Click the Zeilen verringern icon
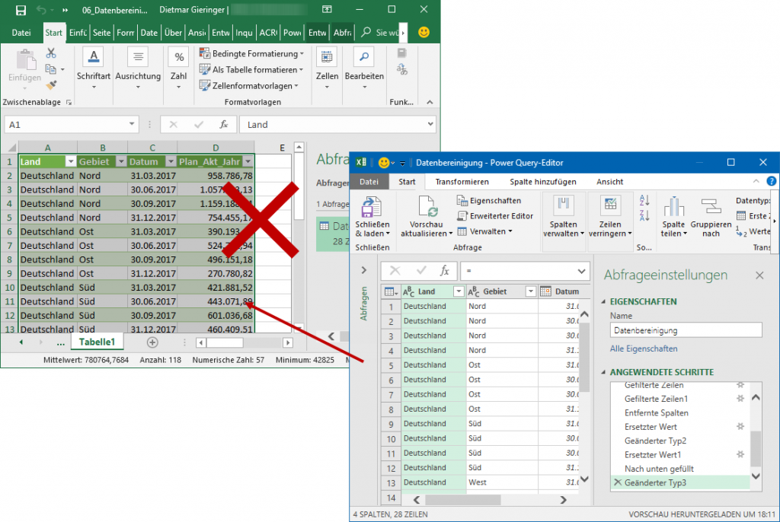This screenshot has height=522, width=780. pyautogui.click(x=611, y=204)
